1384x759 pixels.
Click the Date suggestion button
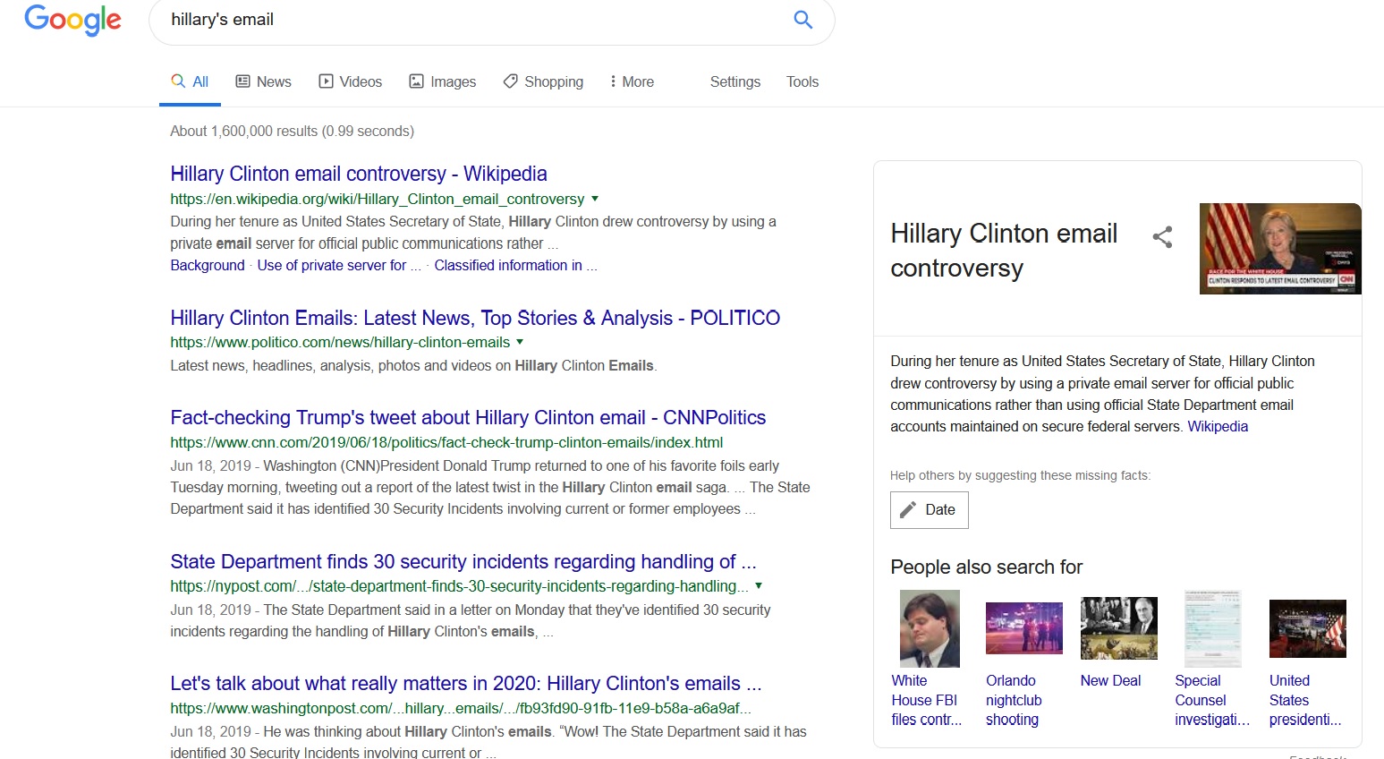(x=930, y=510)
